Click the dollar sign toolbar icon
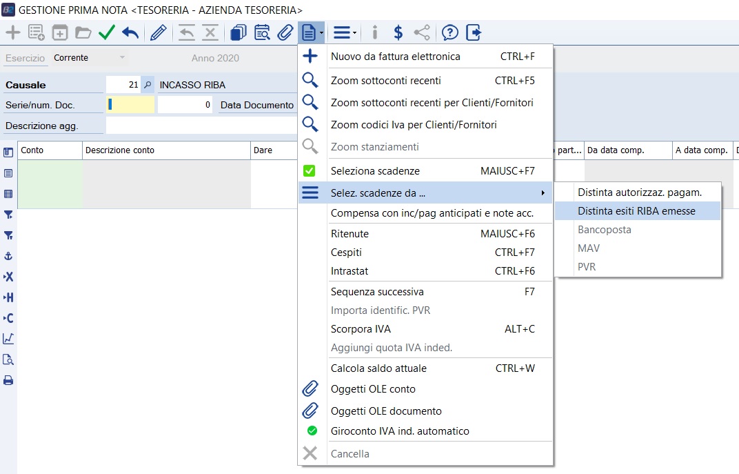The height and width of the screenshot is (474, 739). [x=398, y=32]
